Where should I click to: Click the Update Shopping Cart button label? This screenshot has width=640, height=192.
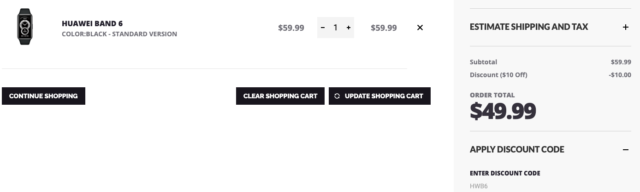(x=384, y=96)
